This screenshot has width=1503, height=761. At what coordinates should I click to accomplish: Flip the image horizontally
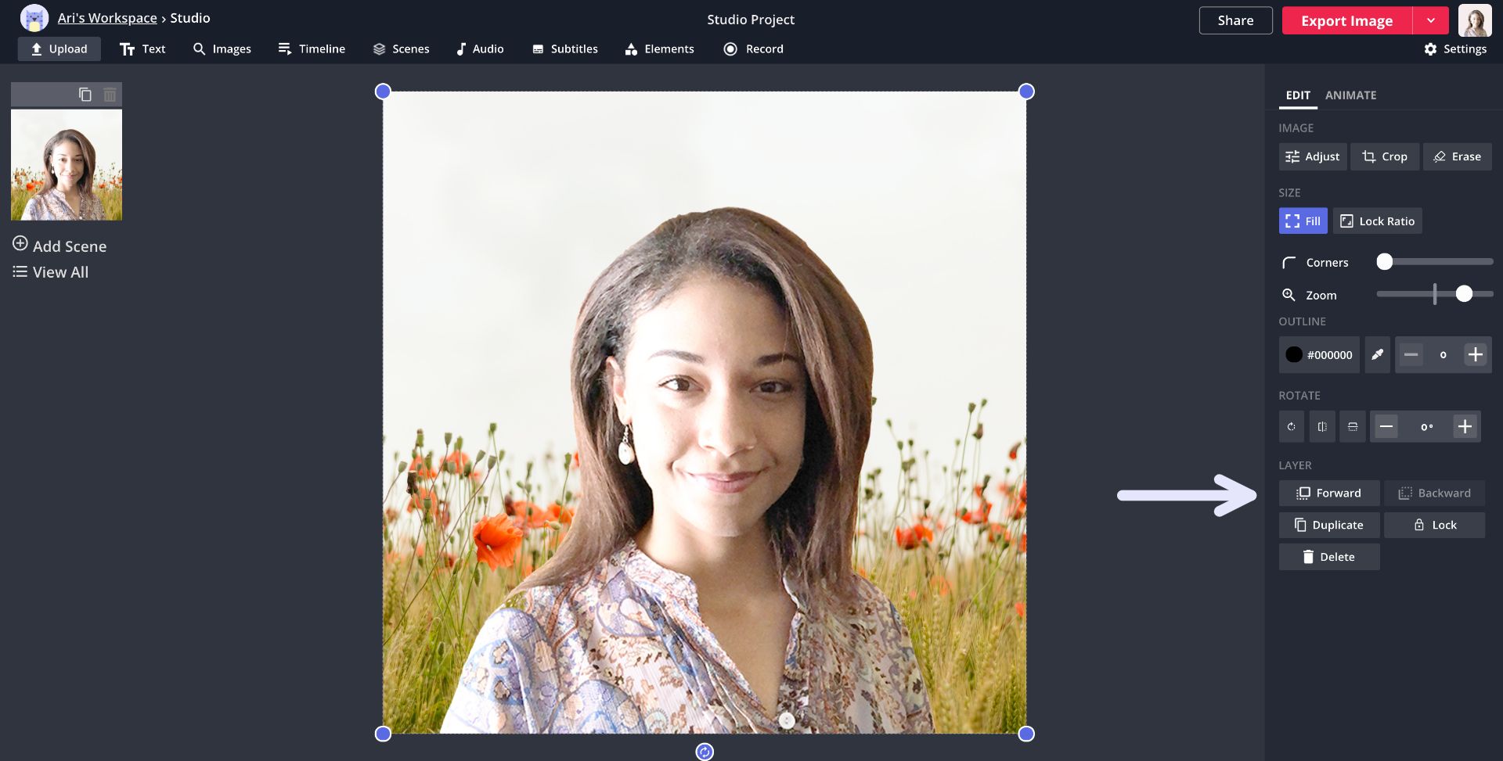pyautogui.click(x=1321, y=427)
